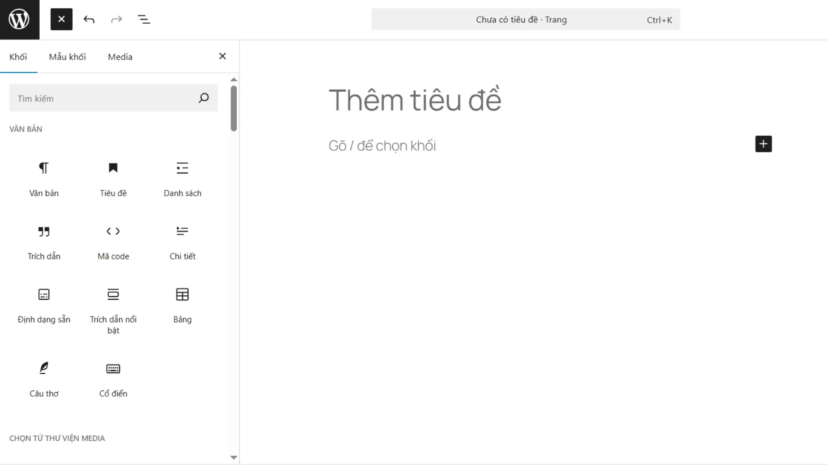The height and width of the screenshot is (465, 827).
Task: Insert the Danh sách list block
Action: 183,179
